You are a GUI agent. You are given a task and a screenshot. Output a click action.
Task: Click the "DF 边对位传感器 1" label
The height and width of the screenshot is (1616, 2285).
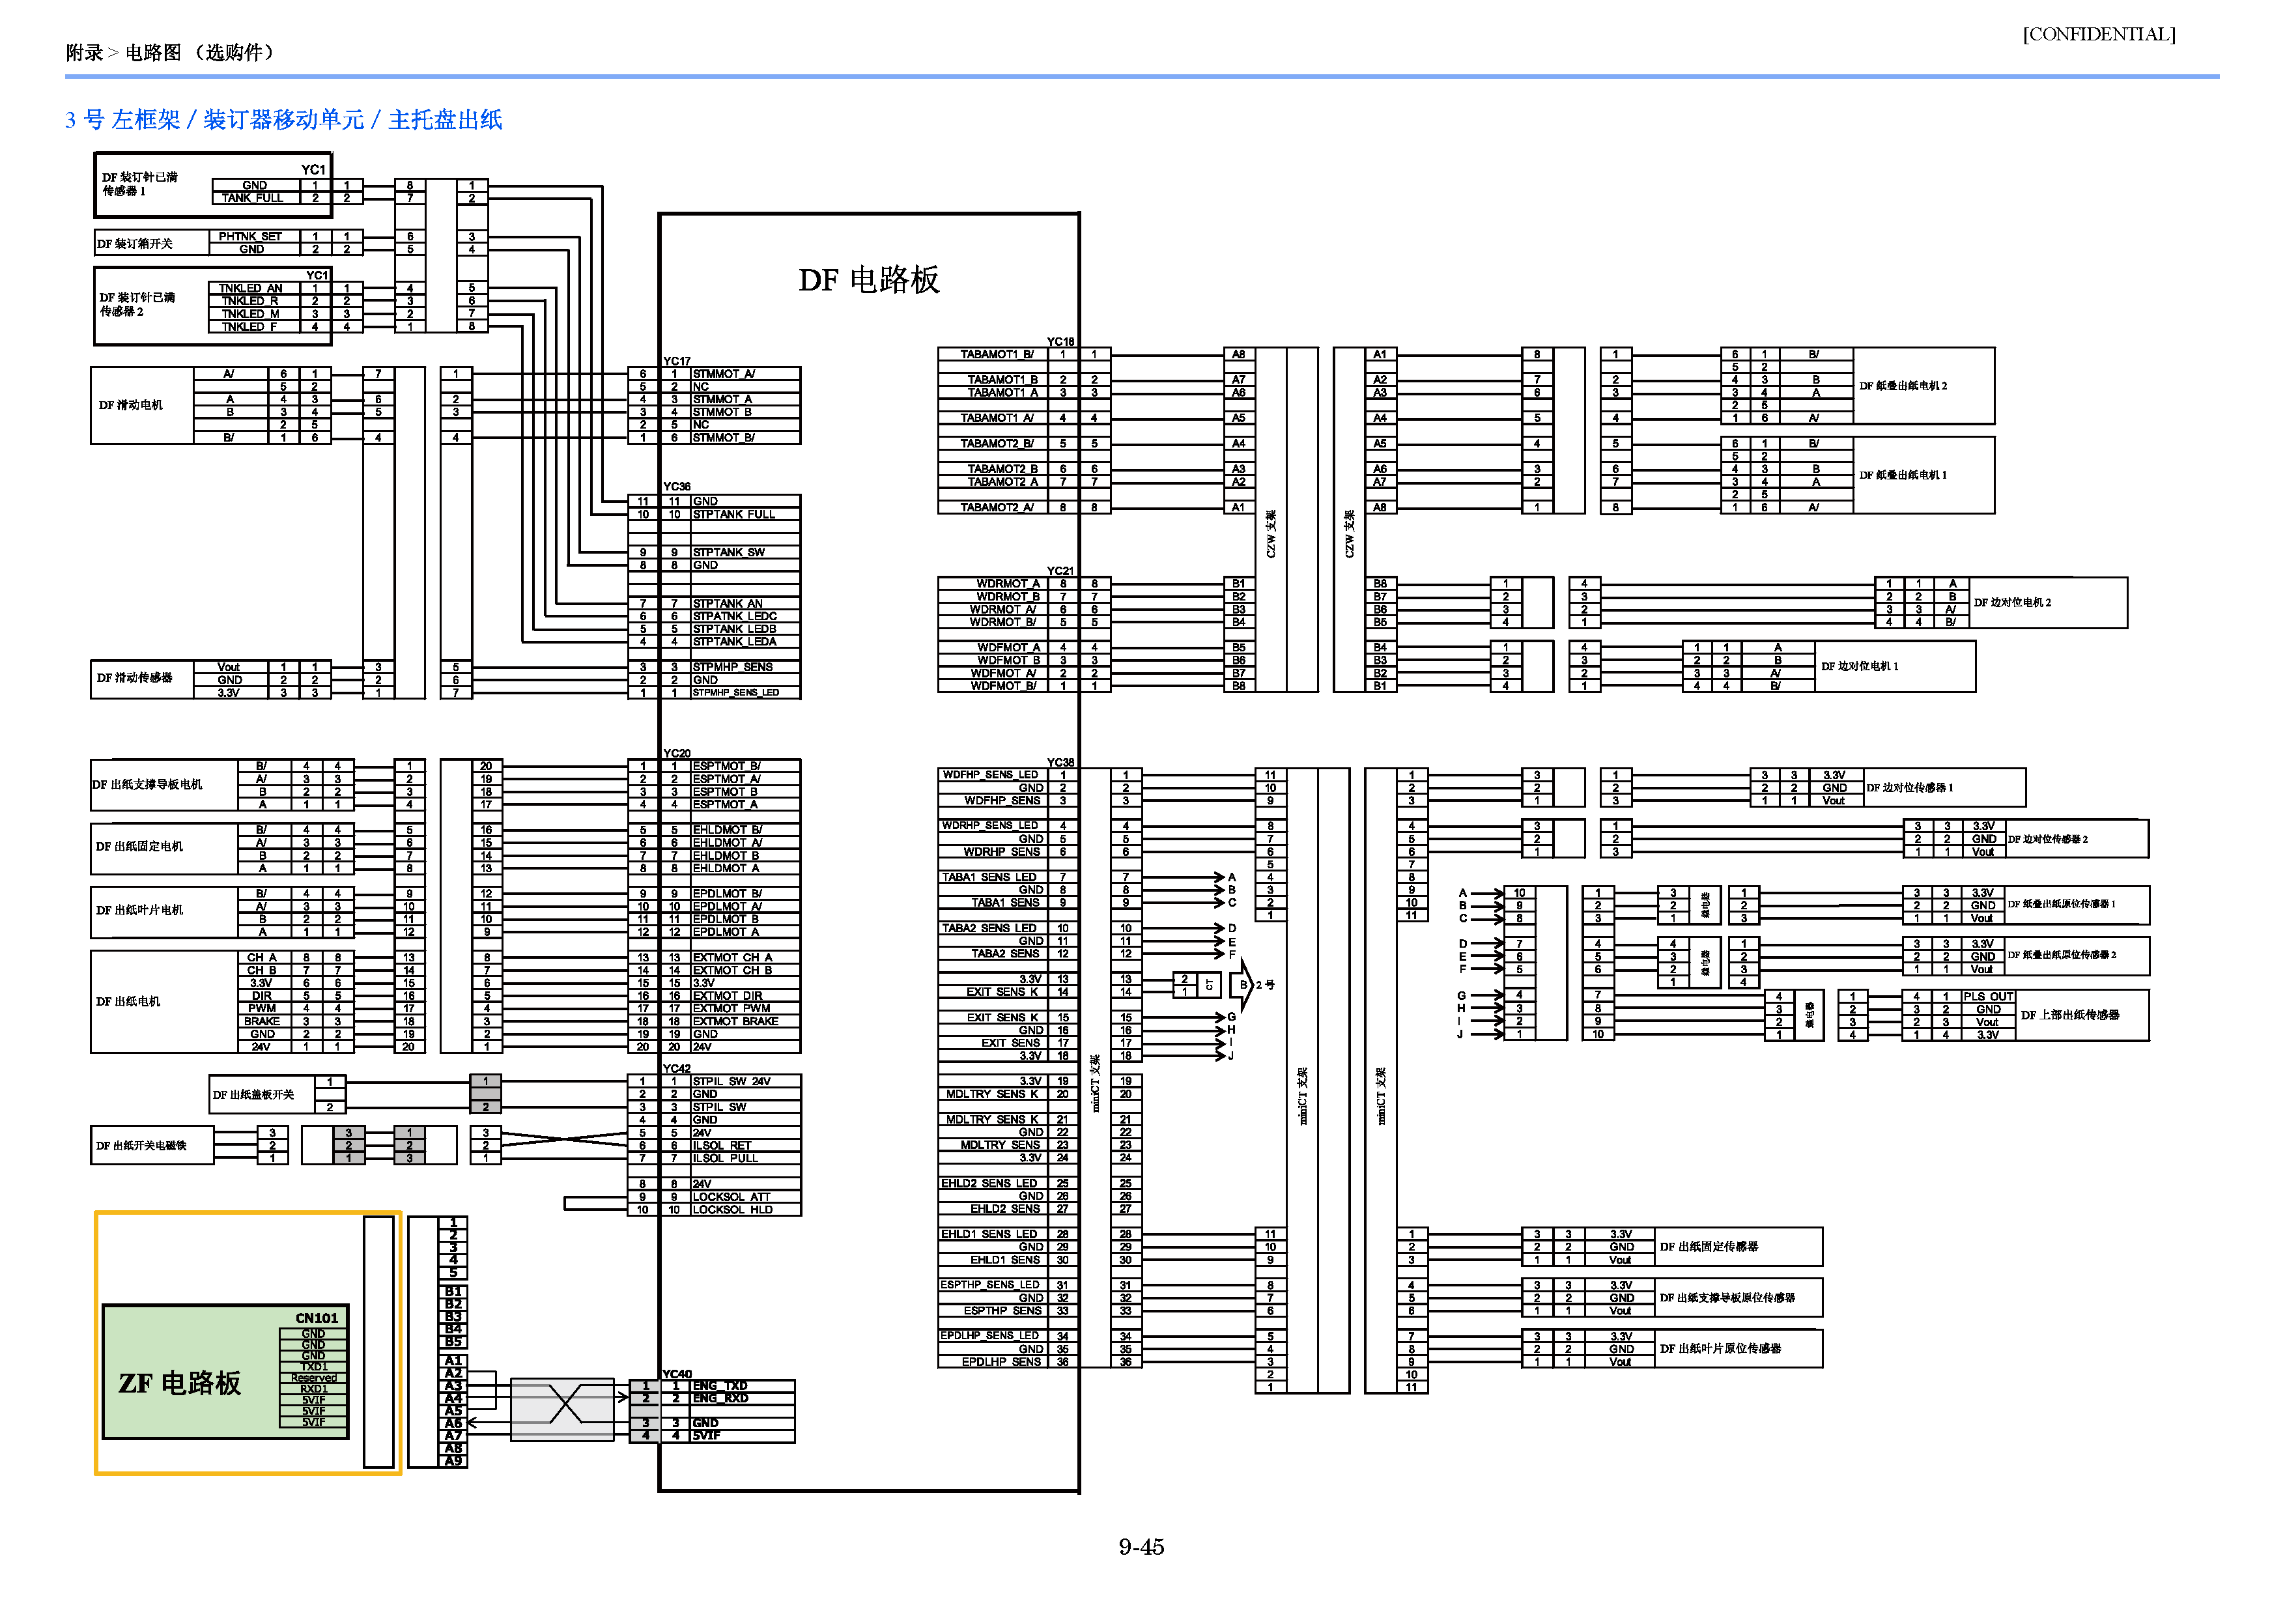point(1910,787)
